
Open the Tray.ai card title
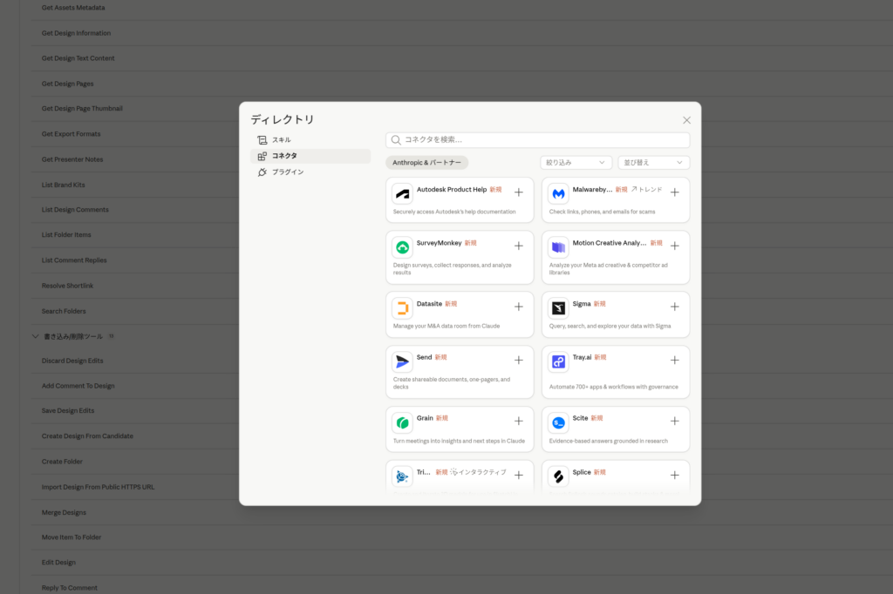tap(582, 357)
